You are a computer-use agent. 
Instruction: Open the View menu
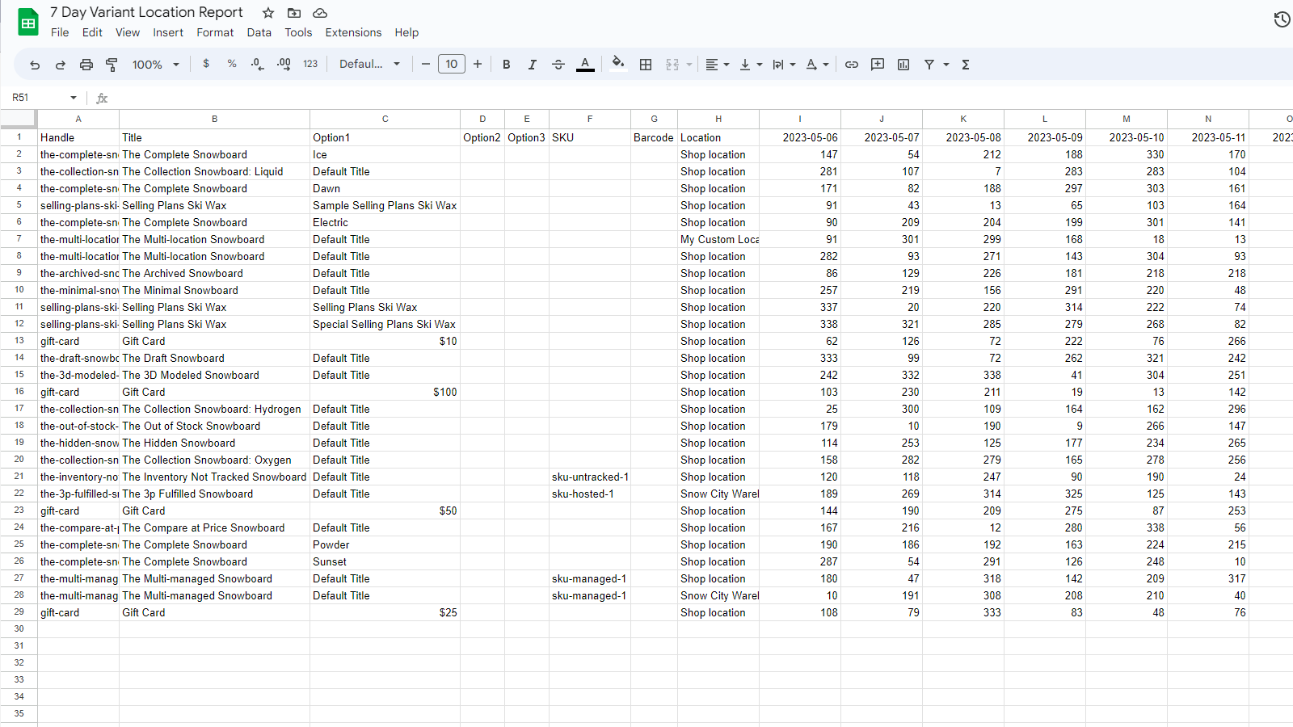[128, 32]
